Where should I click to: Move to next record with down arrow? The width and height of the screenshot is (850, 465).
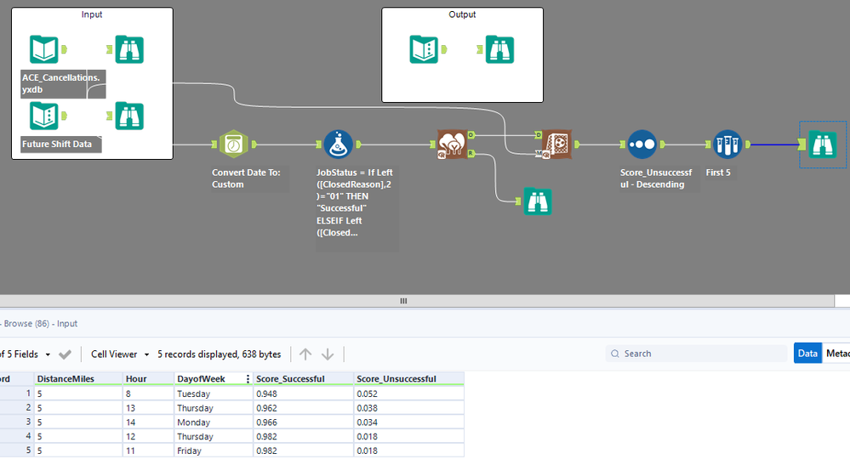coord(328,354)
